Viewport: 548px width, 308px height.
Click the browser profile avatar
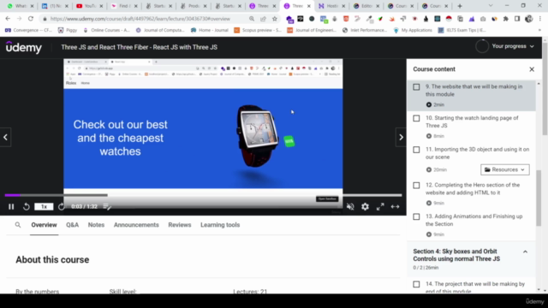pos(529,19)
